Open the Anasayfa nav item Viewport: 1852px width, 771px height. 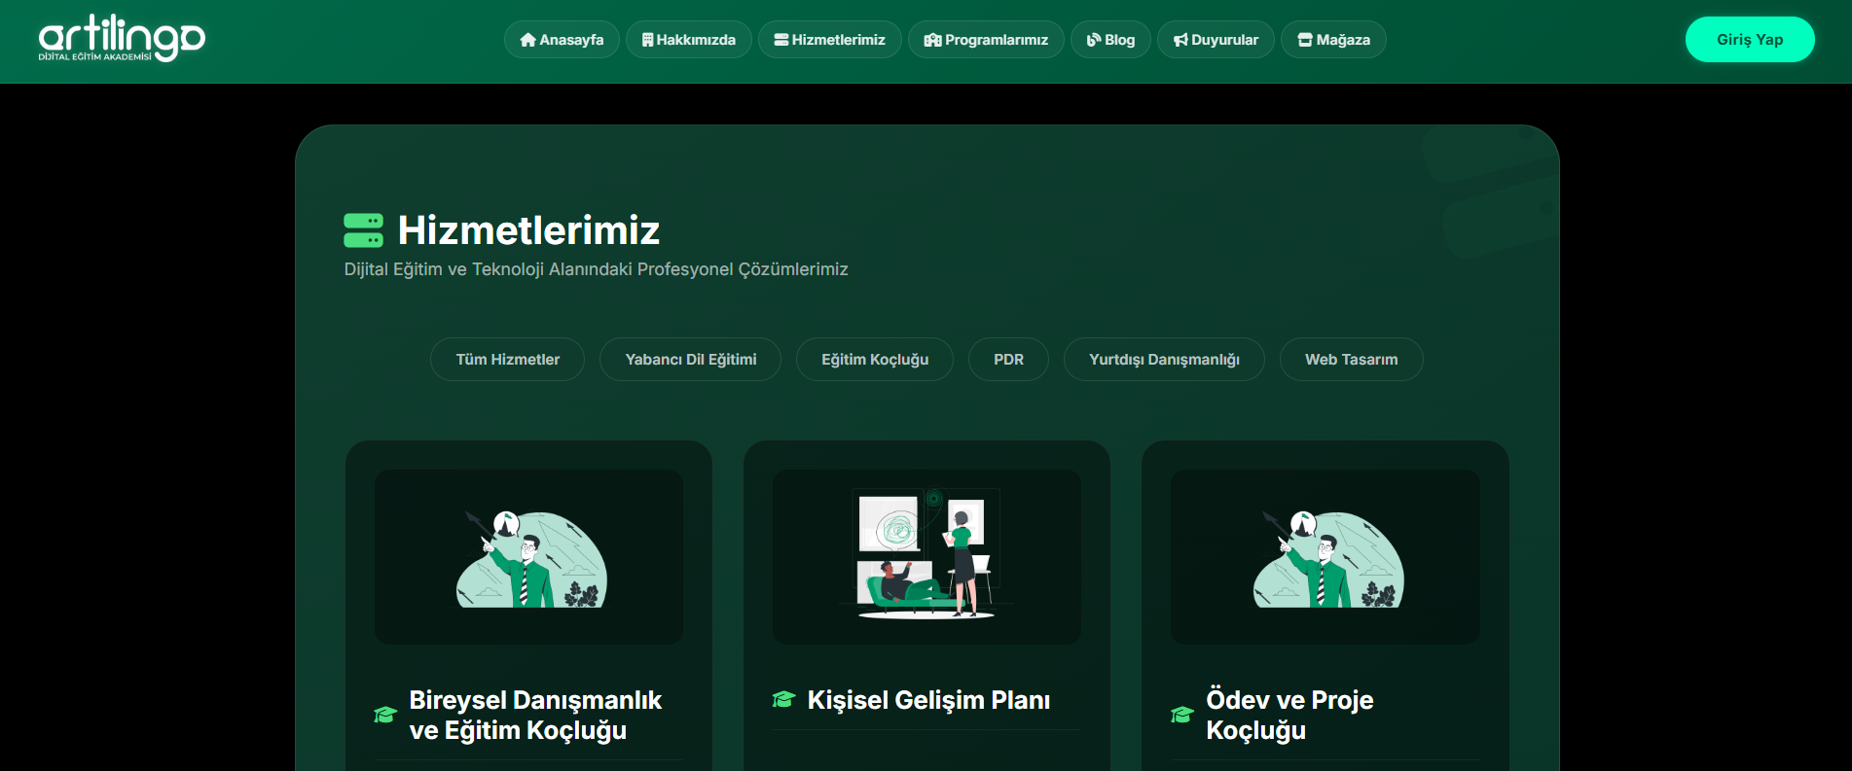point(562,40)
